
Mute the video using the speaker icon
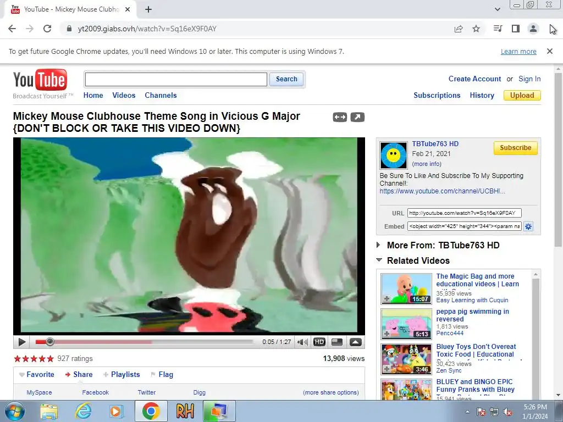click(302, 342)
